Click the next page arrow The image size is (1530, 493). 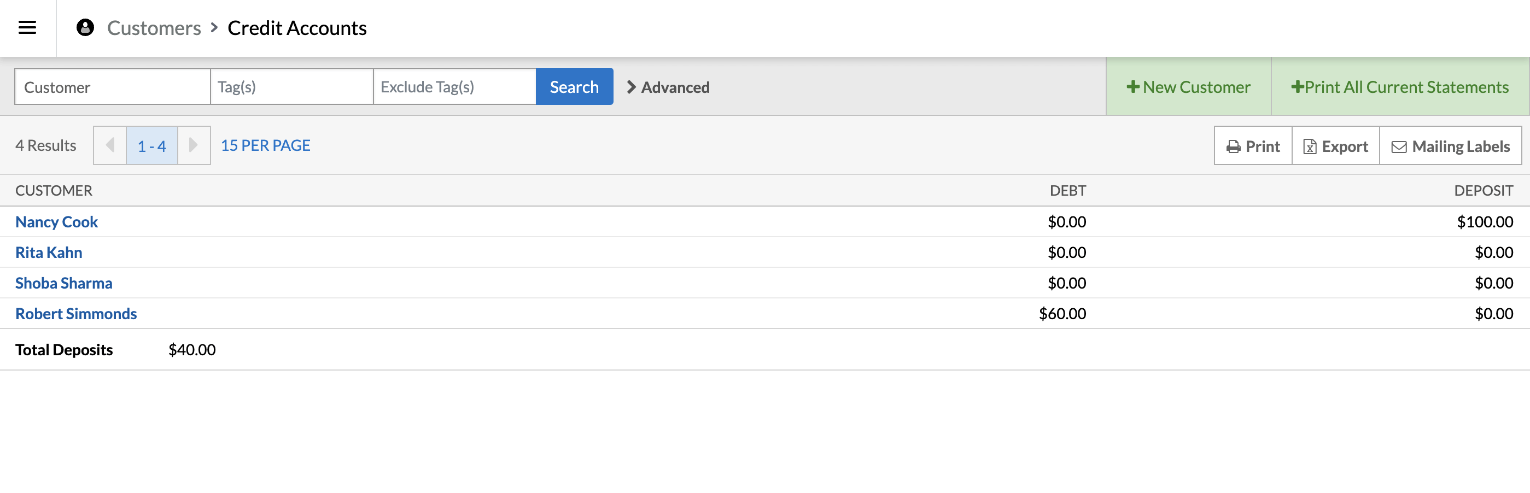(194, 145)
